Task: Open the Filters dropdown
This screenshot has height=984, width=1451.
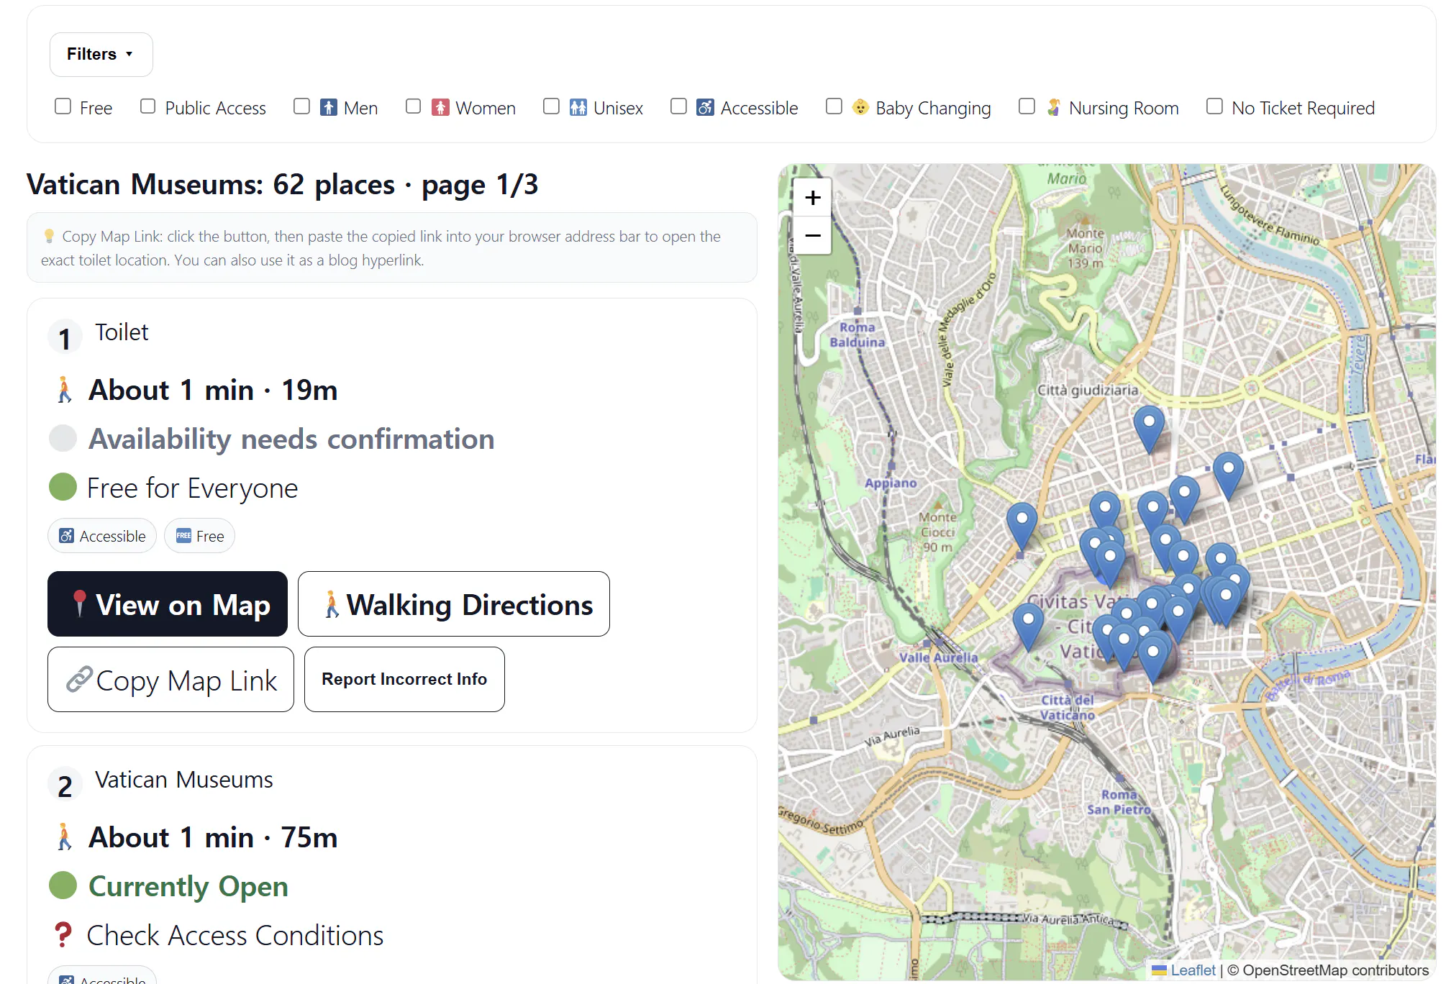Action: [101, 54]
